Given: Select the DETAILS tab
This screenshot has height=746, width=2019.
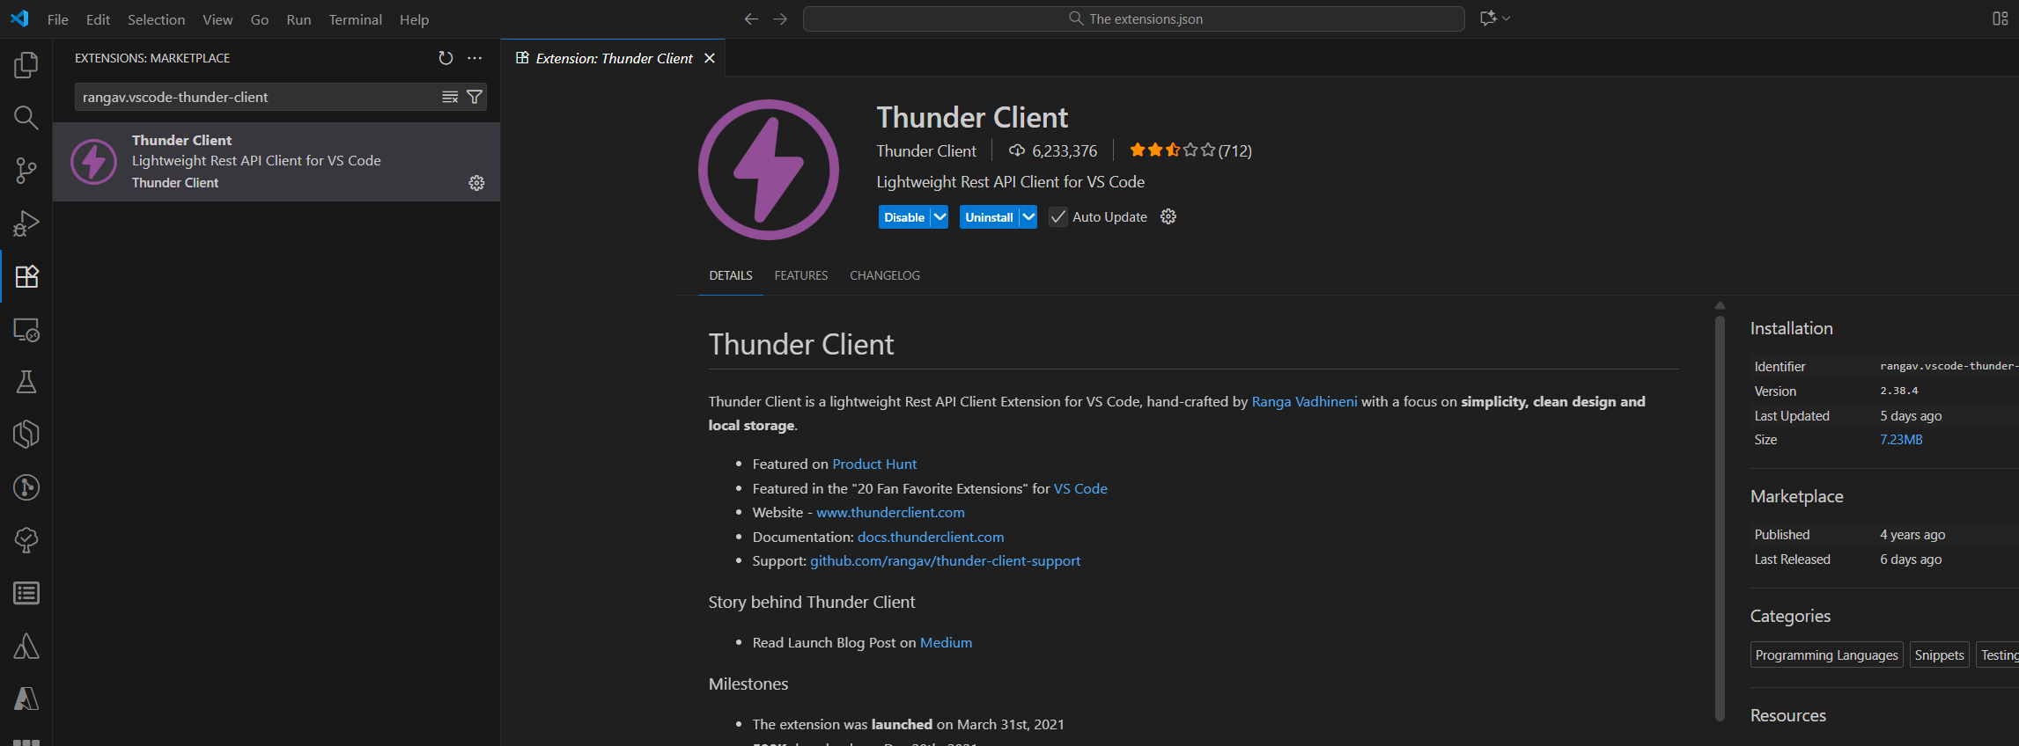Looking at the screenshot, I should pyautogui.click(x=731, y=275).
